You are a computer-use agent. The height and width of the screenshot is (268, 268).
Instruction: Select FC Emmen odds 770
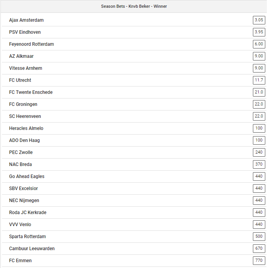click(x=259, y=261)
